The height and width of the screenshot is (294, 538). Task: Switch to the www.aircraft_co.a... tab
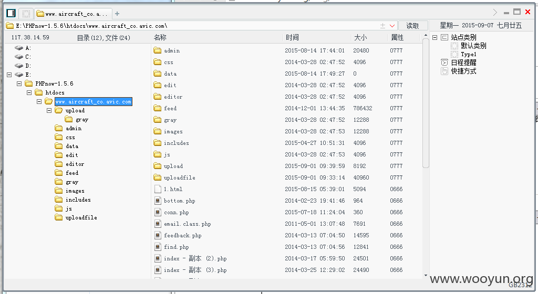click(73, 14)
